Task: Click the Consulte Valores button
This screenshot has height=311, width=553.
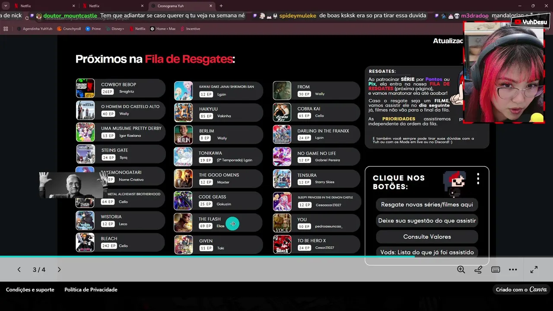Action: tap(427, 237)
